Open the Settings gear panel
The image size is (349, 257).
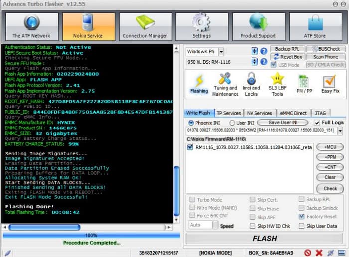pos(201,27)
